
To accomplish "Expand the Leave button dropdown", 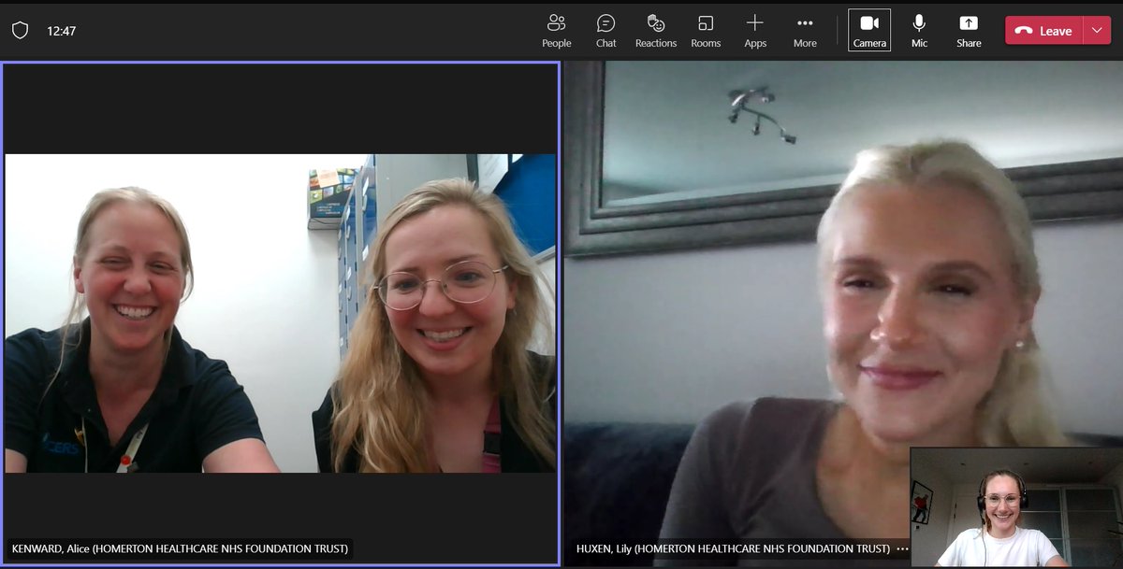I will click(x=1096, y=30).
